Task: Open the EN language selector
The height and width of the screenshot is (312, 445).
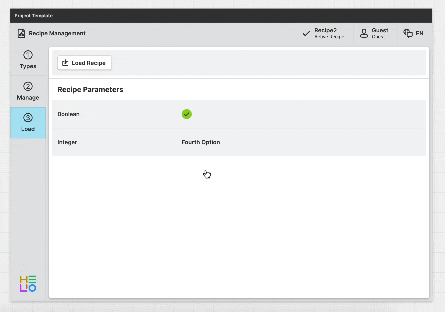Action: click(419, 33)
